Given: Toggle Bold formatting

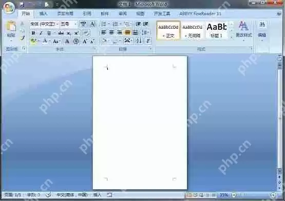Looking at the screenshot, I should click(33, 33).
